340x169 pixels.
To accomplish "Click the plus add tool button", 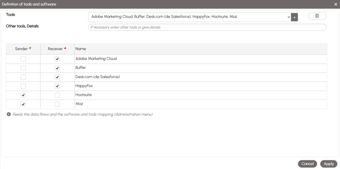I will pos(294,17).
